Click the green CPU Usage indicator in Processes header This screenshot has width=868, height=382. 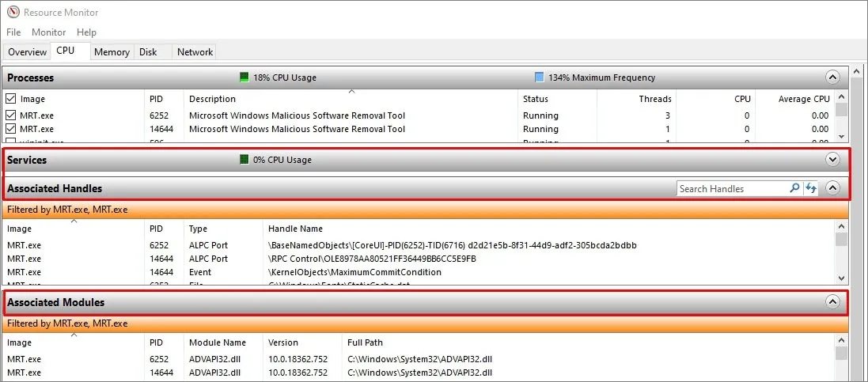pos(244,78)
